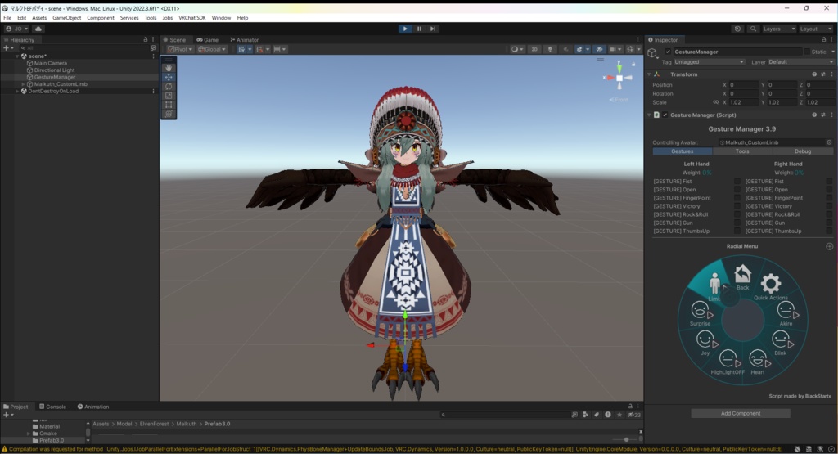Screen dimensions: 838x454
Task: Click Position X input field
Action: click(744, 85)
